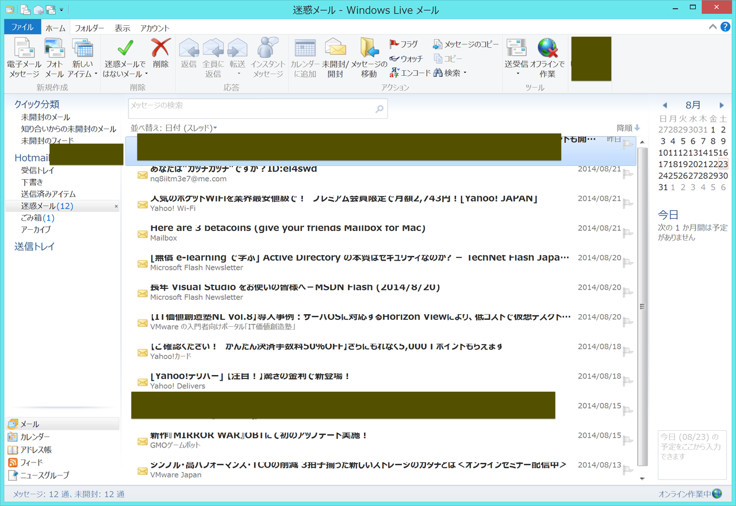
Task: Go to next month in calendar
Action: click(x=722, y=105)
